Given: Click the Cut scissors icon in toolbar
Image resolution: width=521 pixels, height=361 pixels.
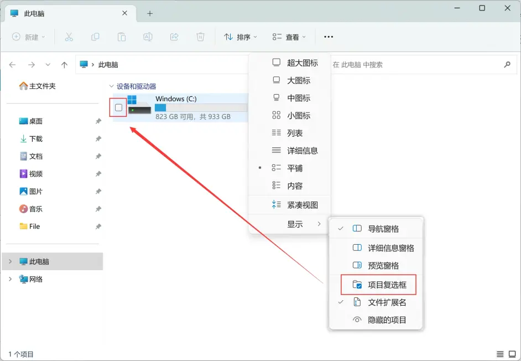Looking at the screenshot, I should coord(69,37).
